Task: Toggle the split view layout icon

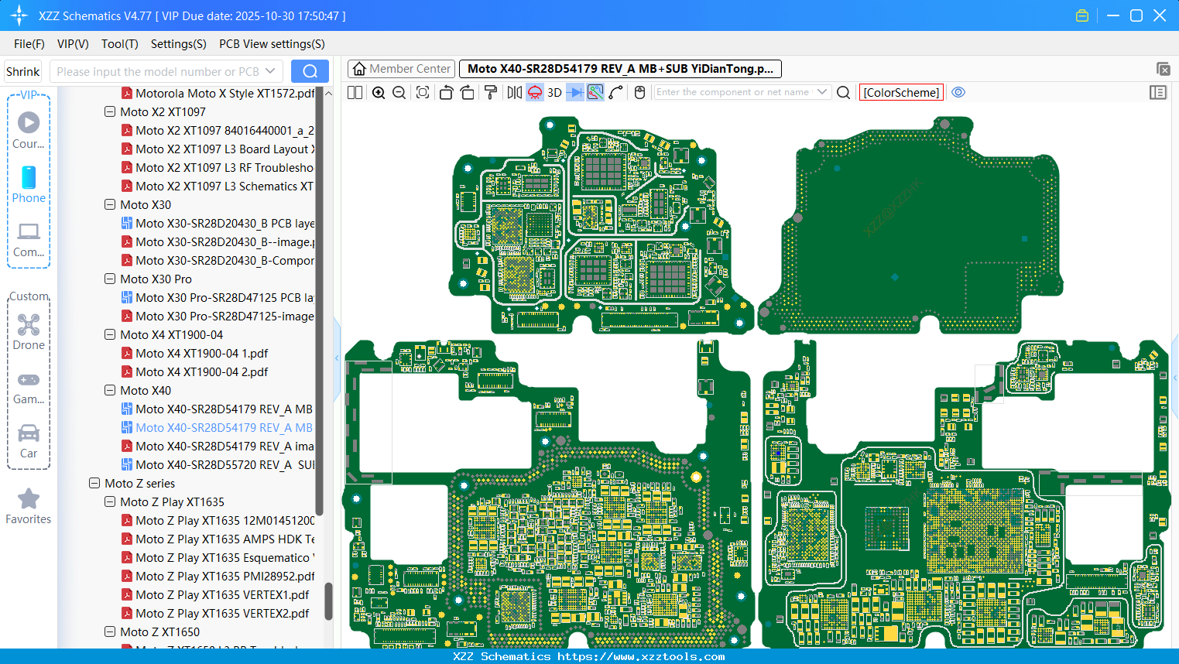Action: (x=355, y=92)
